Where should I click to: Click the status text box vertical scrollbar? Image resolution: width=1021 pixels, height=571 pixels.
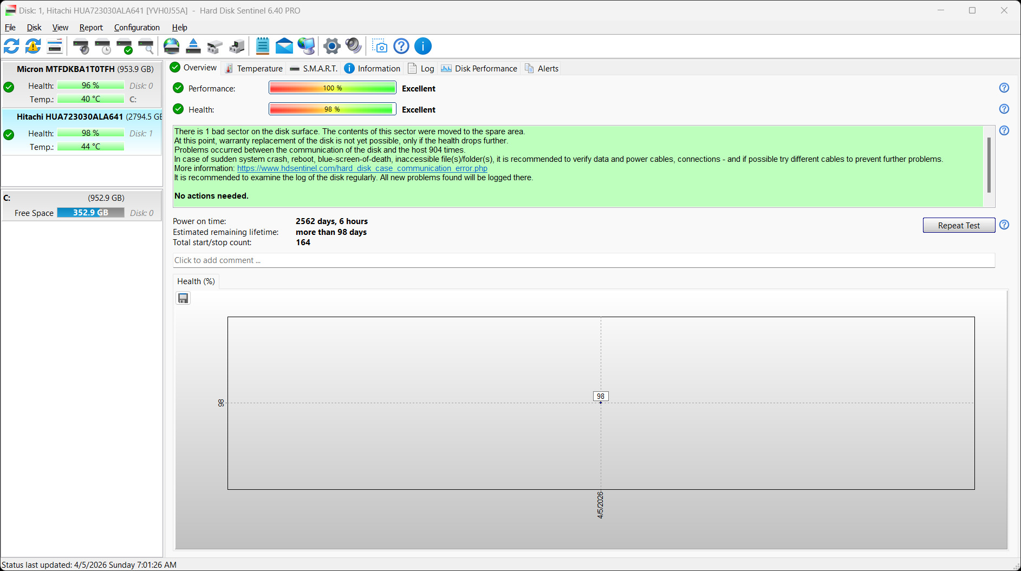tap(989, 166)
